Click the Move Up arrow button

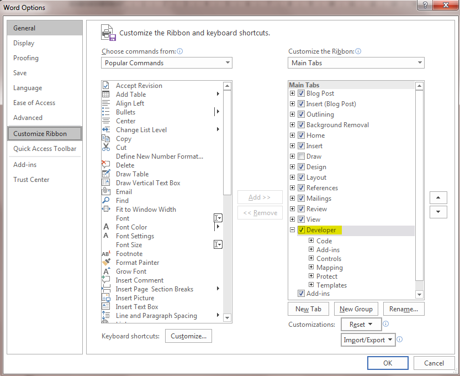pyautogui.click(x=438, y=197)
